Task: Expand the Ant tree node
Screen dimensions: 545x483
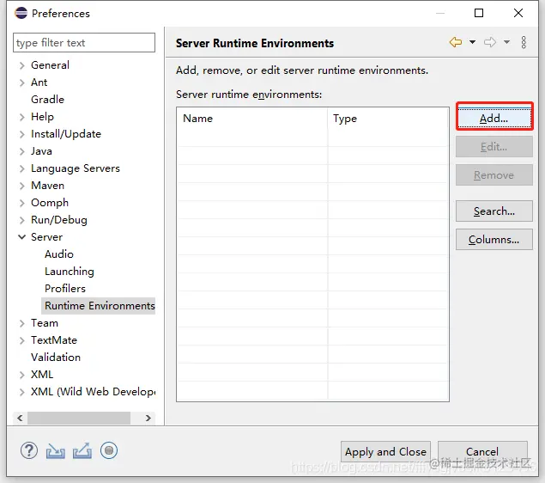Action: coord(22,83)
